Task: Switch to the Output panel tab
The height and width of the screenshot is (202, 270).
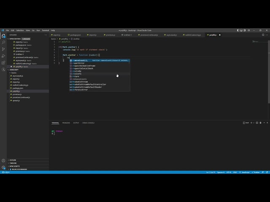Action: point(76,123)
